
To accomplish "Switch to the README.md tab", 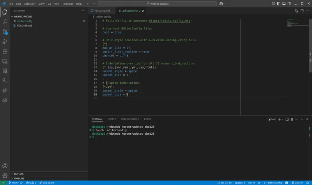I will [101, 11].
